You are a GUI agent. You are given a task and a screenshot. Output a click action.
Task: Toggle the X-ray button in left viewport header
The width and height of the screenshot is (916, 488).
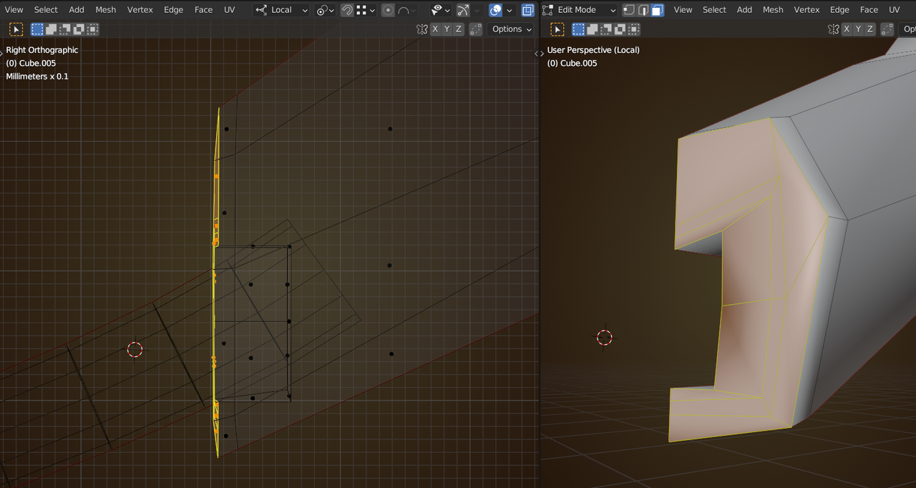pos(527,10)
